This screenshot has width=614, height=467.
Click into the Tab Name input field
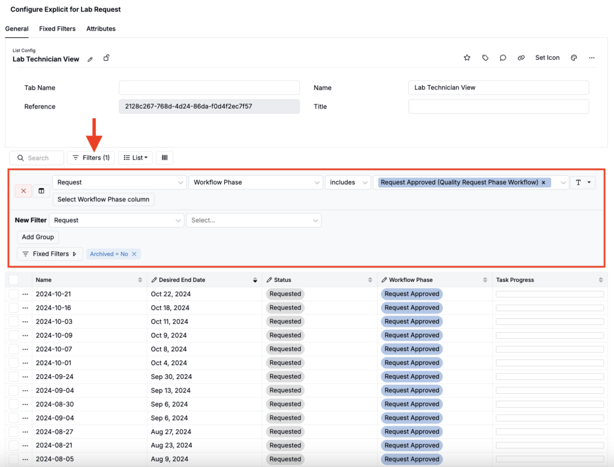pyautogui.click(x=209, y=88)
